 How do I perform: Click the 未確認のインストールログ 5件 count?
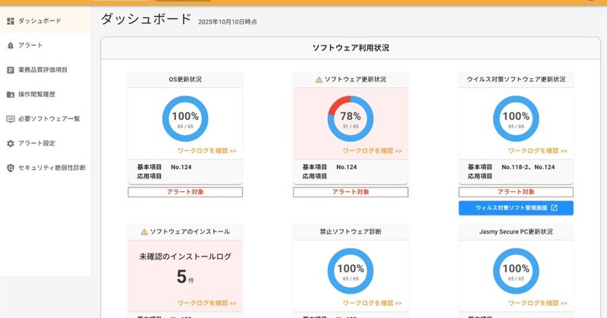pyautogui.click(x=185, y=276)
